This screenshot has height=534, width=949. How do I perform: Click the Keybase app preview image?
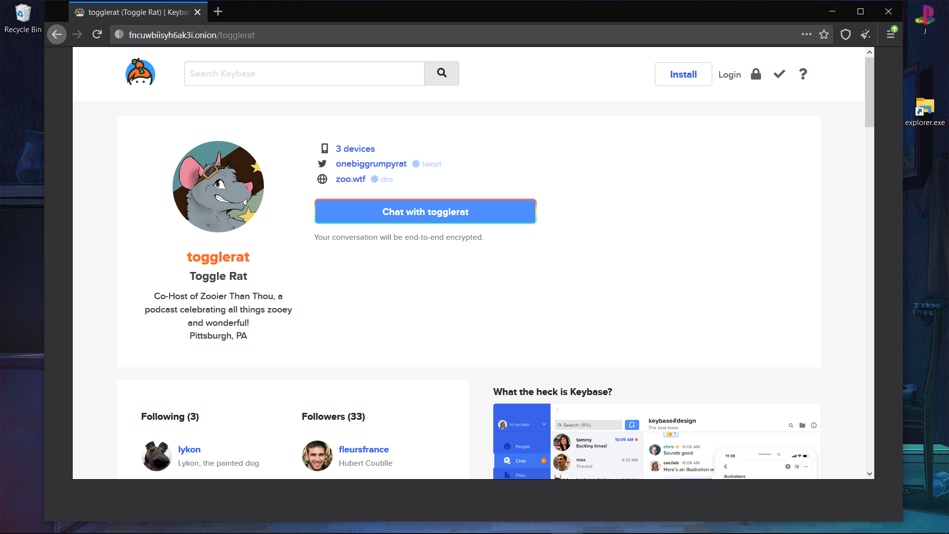point(657,441)
